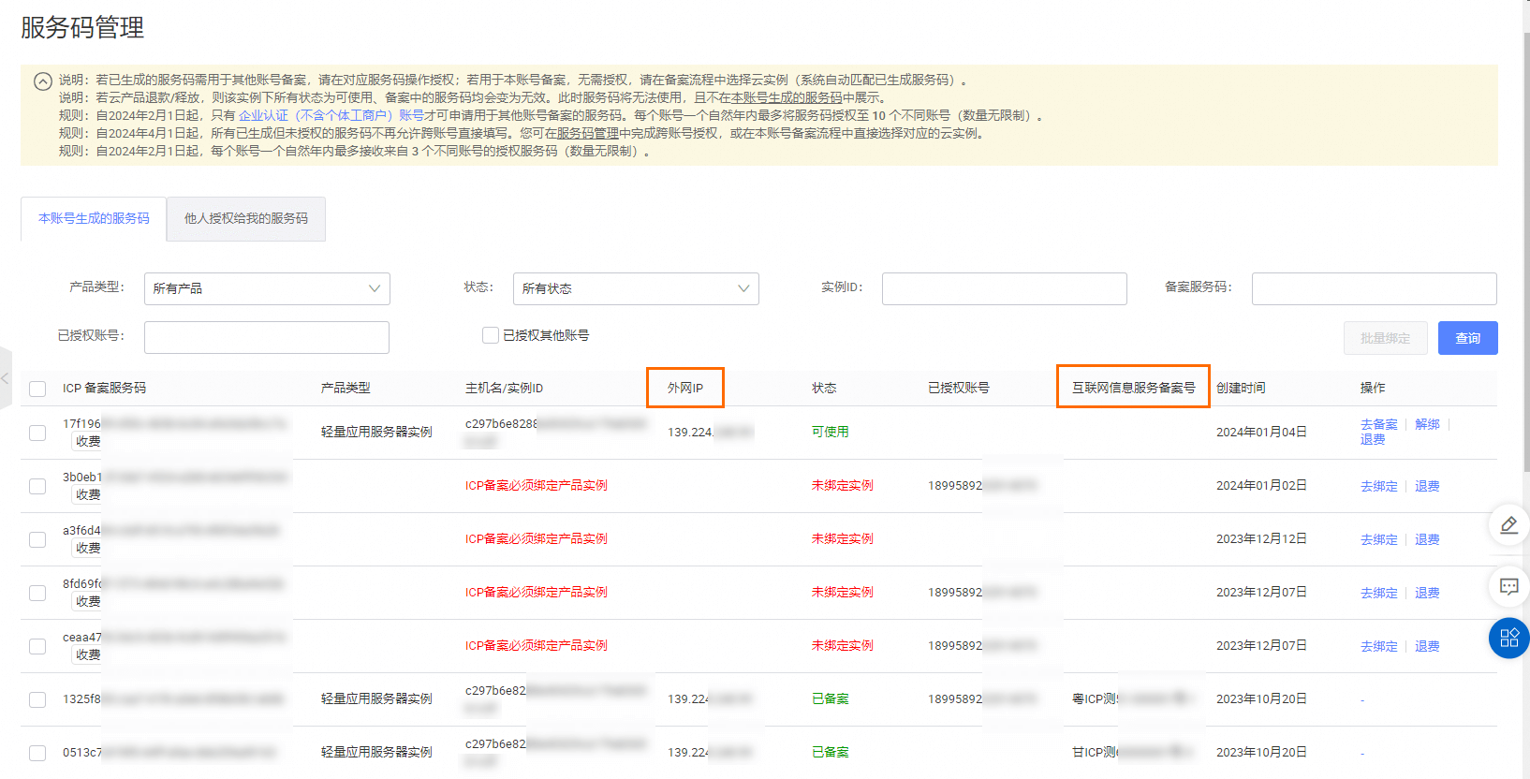
Task: Collapse the yellow notice box with chevron icon
Action: (x=43, y=81)
